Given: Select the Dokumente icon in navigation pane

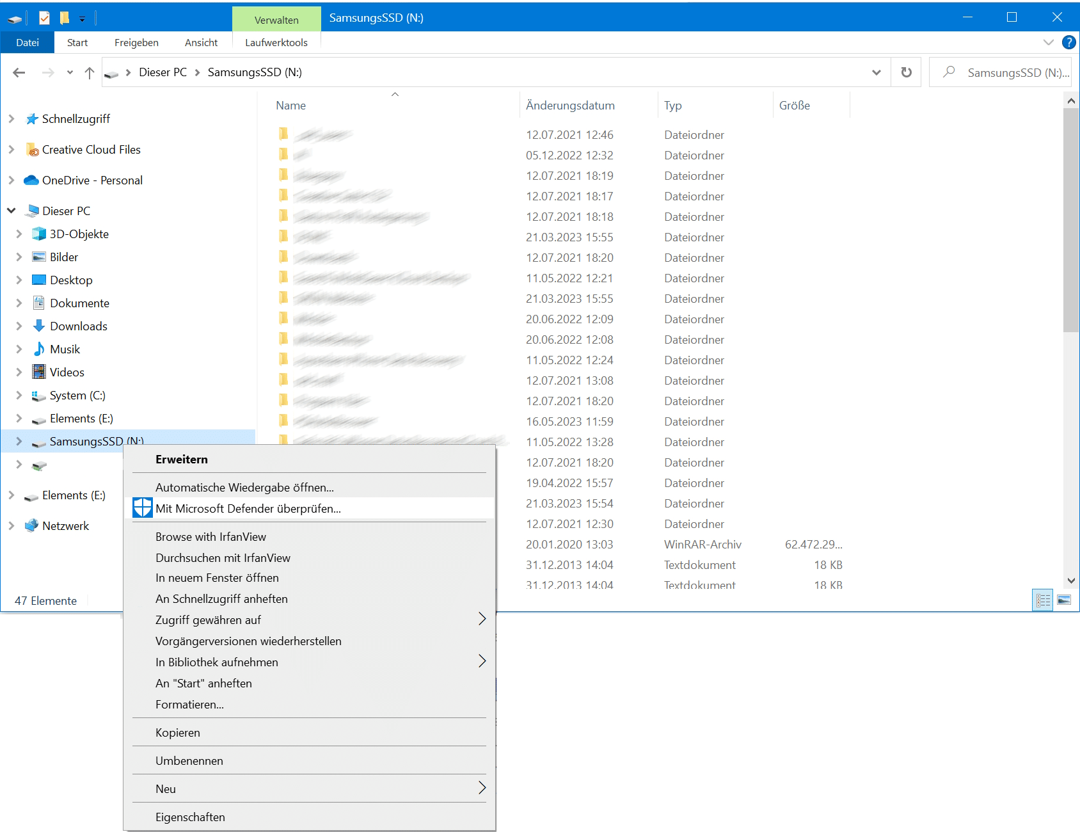Looking at the screenshot, I should pos(39,303).
